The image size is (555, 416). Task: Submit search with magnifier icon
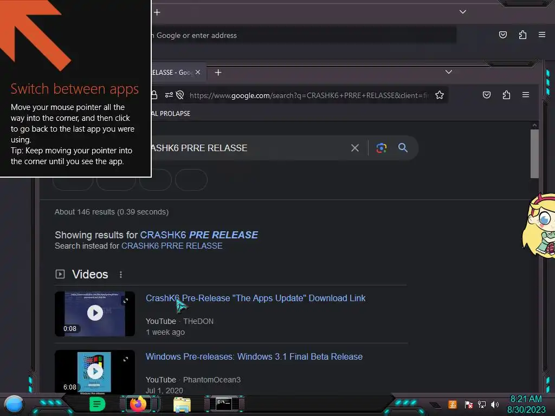(403, 148)
